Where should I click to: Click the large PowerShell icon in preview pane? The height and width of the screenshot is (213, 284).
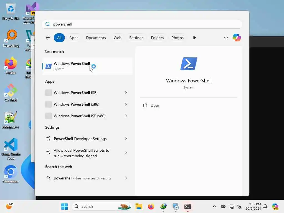tap(189, 64)
